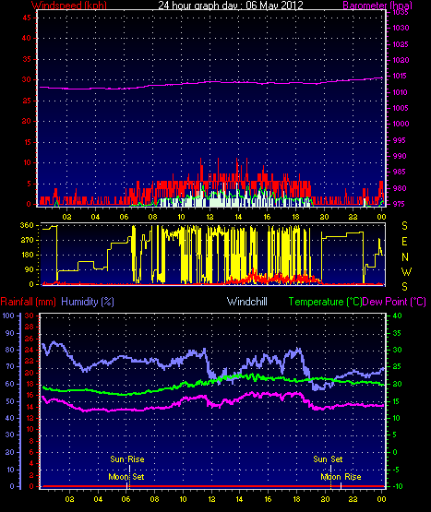This screenshot has height=512, width=431.
Task: Click the 40 temperature scale value
Action: [x=397, y=316]
